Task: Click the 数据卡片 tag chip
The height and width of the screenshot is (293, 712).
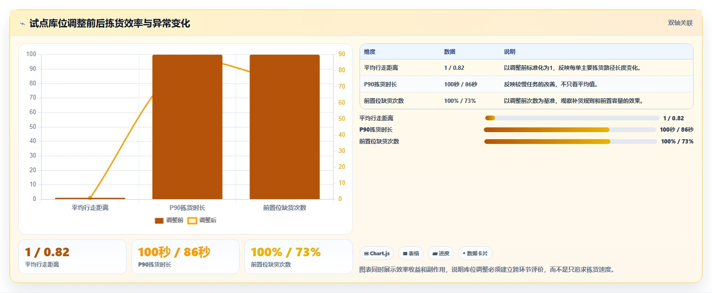Action: (475, 253)
